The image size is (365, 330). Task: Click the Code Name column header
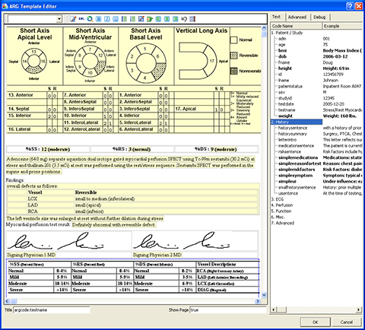(296, 26)
